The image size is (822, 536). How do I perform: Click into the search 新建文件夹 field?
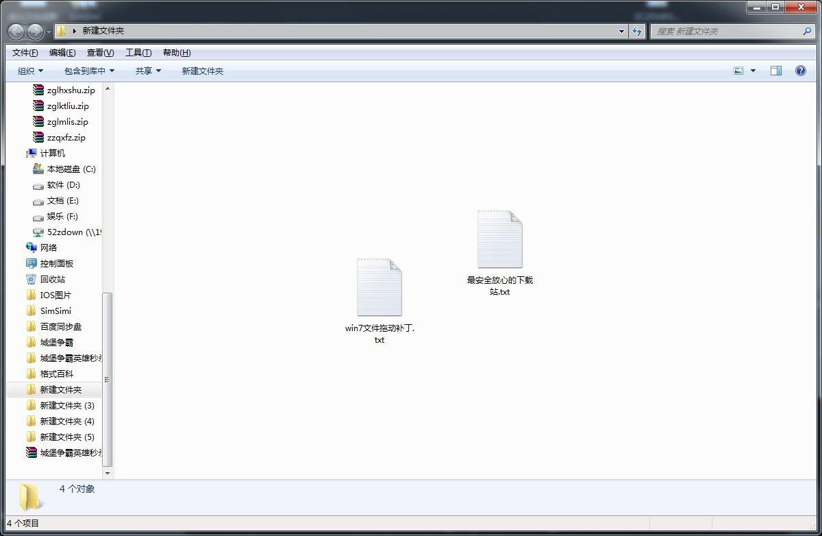pos(726,31)
